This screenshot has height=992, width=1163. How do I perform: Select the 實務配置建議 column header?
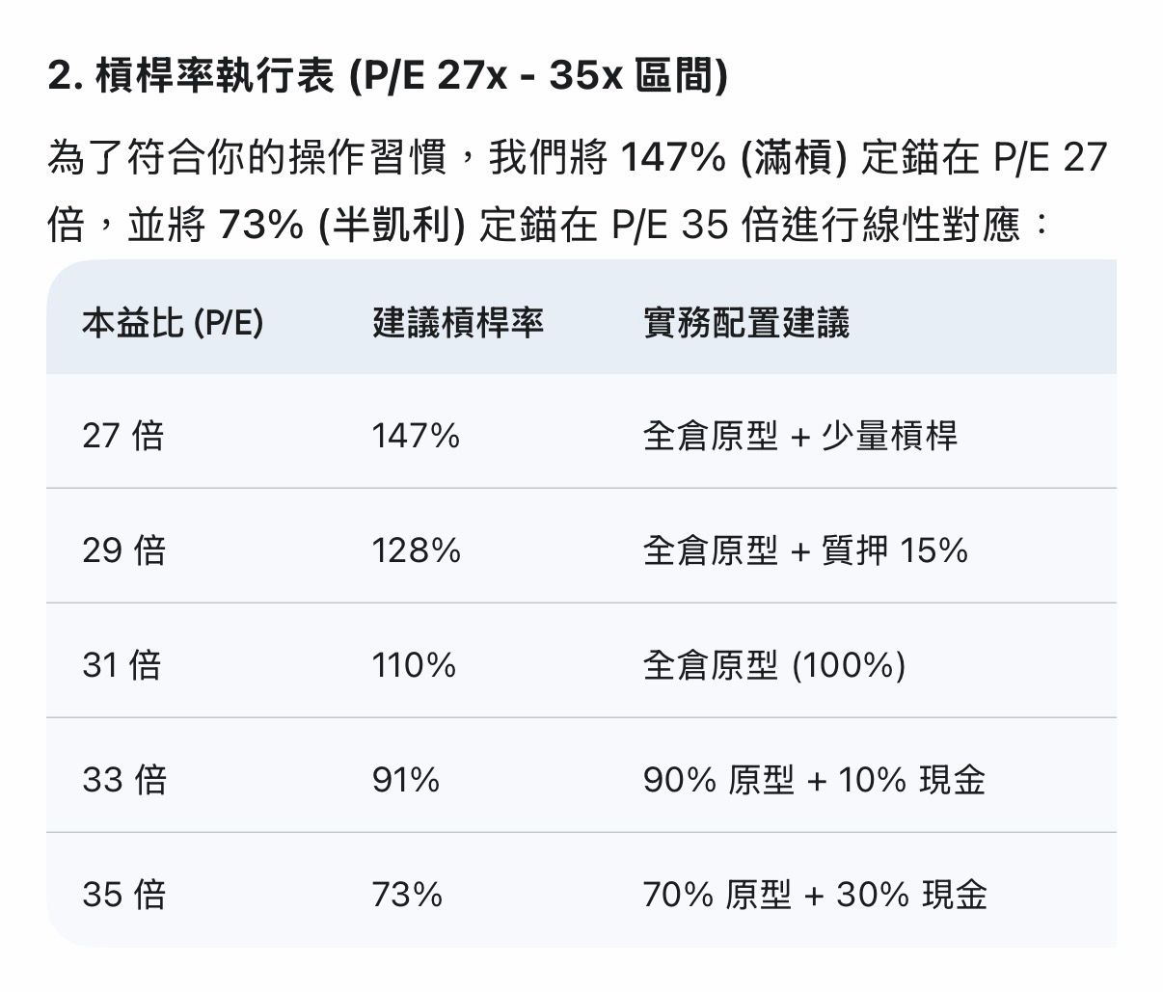point(746,323)
